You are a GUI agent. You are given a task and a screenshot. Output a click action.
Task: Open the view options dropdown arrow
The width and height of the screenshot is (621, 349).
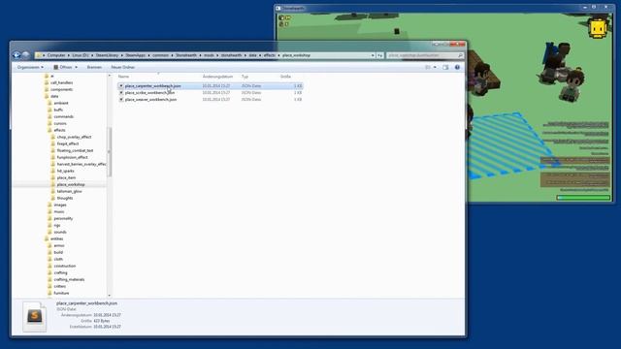[435, 67]
